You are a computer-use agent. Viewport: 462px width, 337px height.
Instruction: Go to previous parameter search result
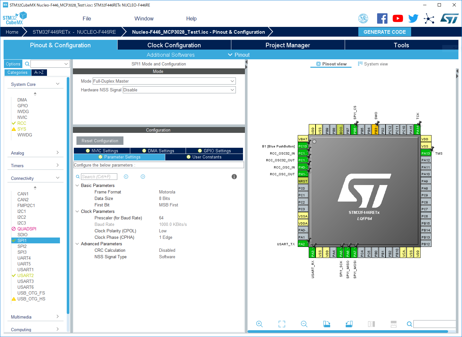[x=126, y=177]
